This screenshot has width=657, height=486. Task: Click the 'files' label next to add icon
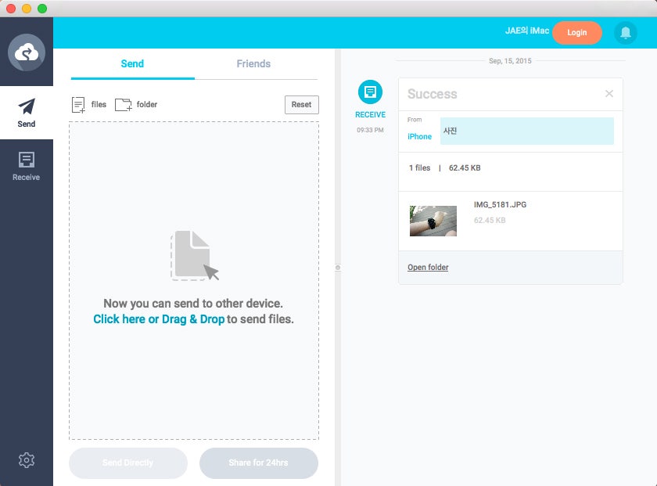[99, 104]
